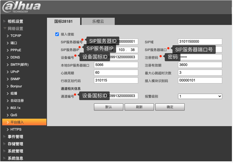233x163 pixels.
Task: Click the 注册有效期 field showing 3600
Action: tap(200, 65)
